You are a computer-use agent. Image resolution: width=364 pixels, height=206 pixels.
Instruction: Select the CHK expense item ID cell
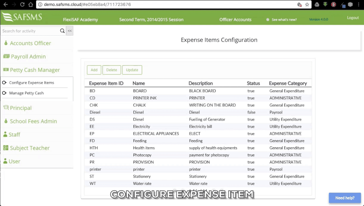(x=94, y=105)
